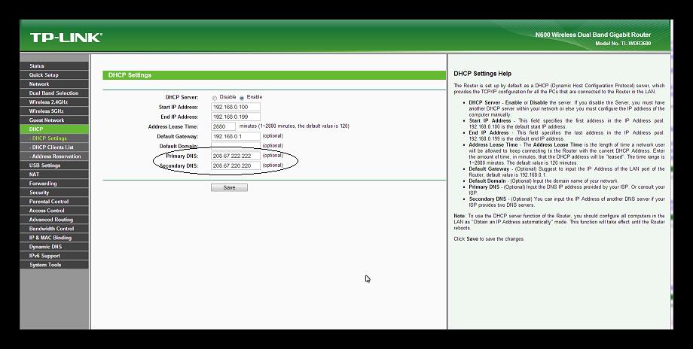Click the 'DHCP Server:' label
Image resolution: width=693 pixels, height=349 pixels.
click(x=182, y=98)
